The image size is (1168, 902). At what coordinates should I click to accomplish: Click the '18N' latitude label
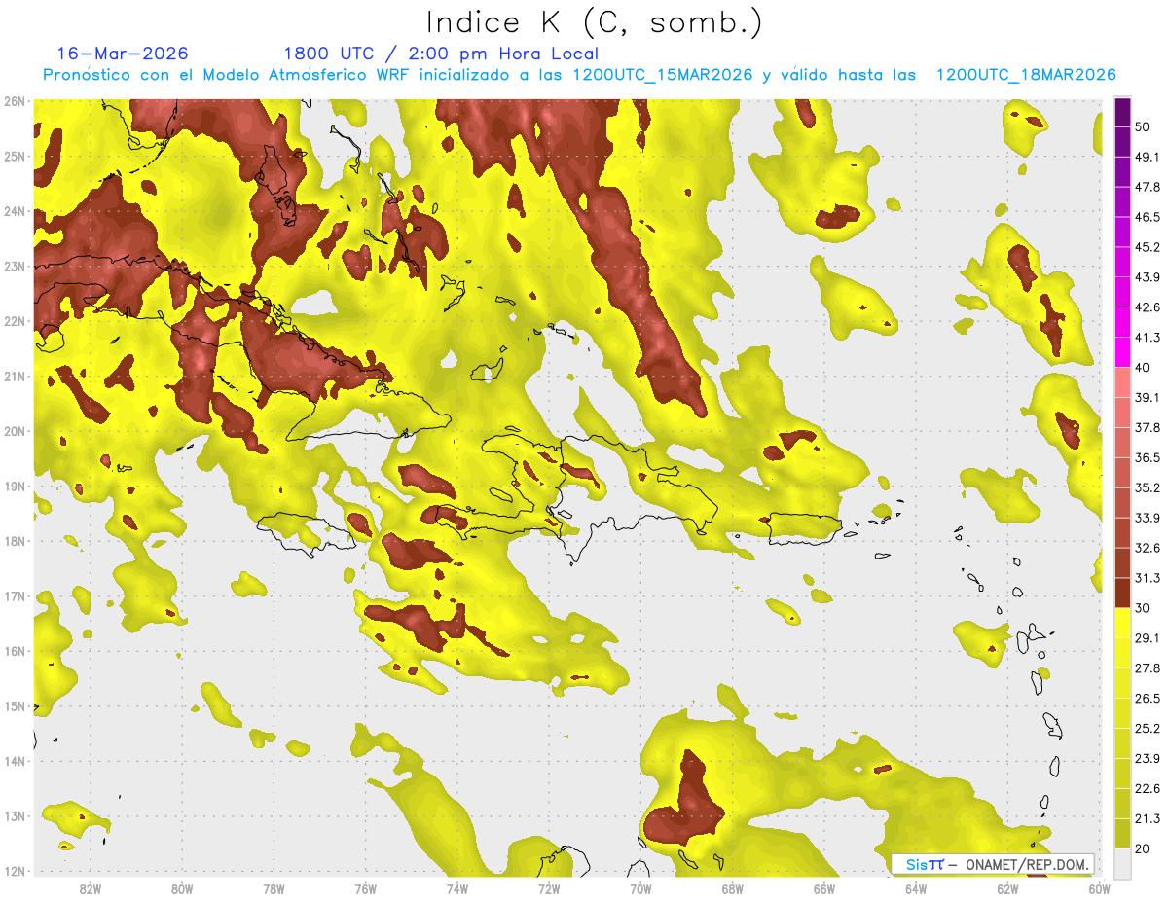click(15, 541)
